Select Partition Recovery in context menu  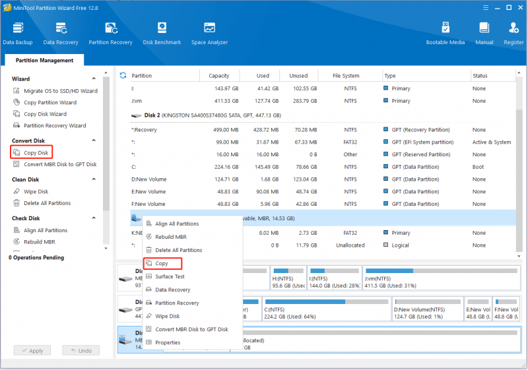193,303
